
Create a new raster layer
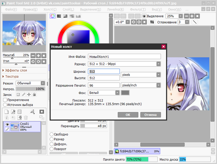7,112
